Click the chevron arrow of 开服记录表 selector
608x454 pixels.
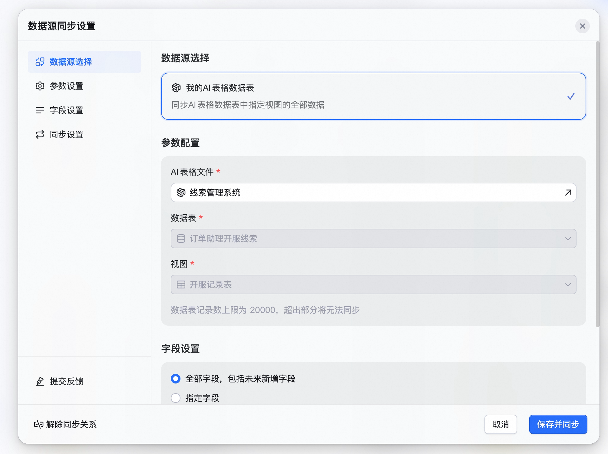point(568,285)
